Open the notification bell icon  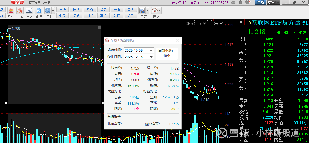[x=240, y=3]
